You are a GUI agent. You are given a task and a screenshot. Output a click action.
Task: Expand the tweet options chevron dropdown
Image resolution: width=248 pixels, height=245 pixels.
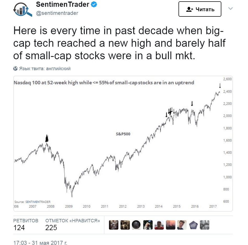[x=230, y=9]
